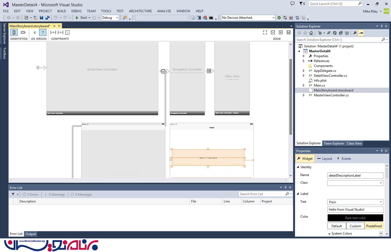Click the actual size zoom icon
This screenshot has height=252, width=391.
289,32
